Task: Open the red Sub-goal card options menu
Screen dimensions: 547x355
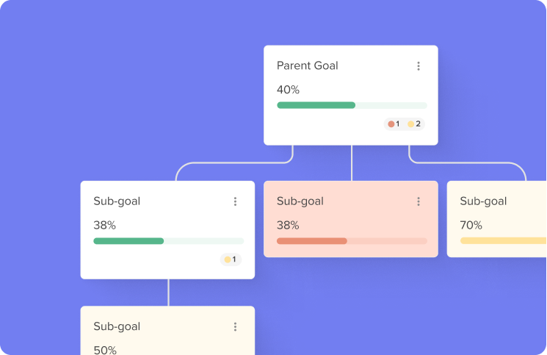Action: pos(419,201)
